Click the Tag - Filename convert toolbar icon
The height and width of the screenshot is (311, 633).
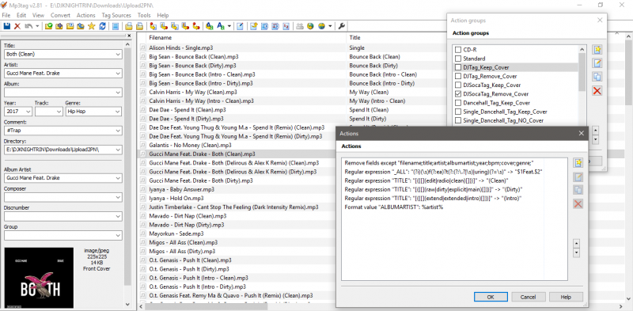(153, 26)
